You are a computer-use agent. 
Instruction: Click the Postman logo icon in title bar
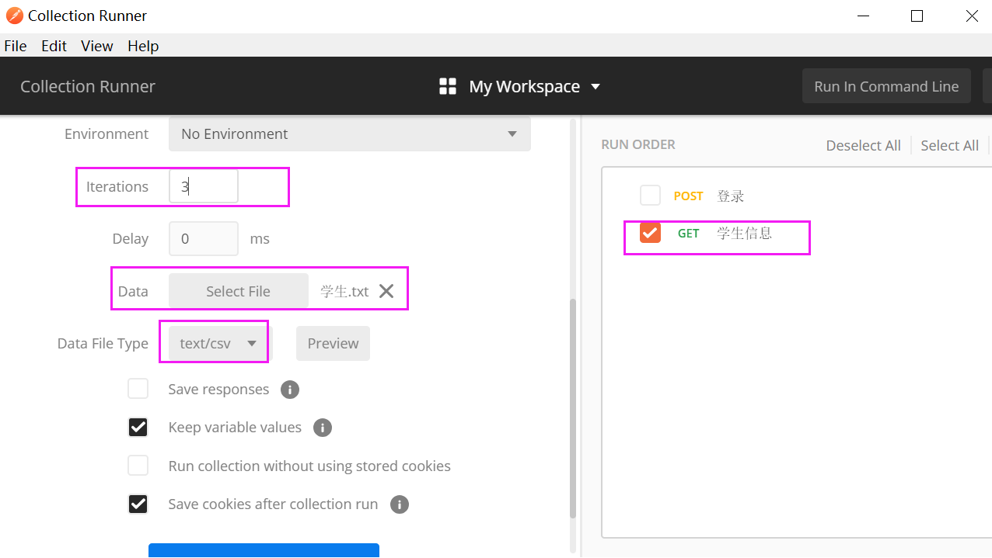14,16
